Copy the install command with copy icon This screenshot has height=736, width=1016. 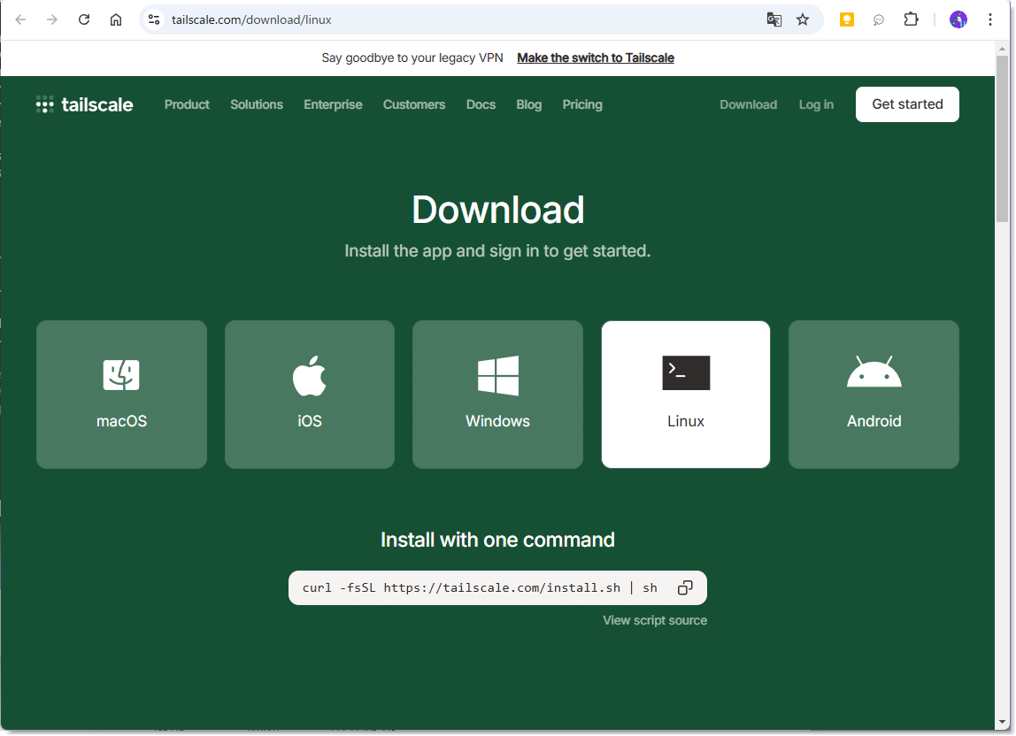click(685, 587)
